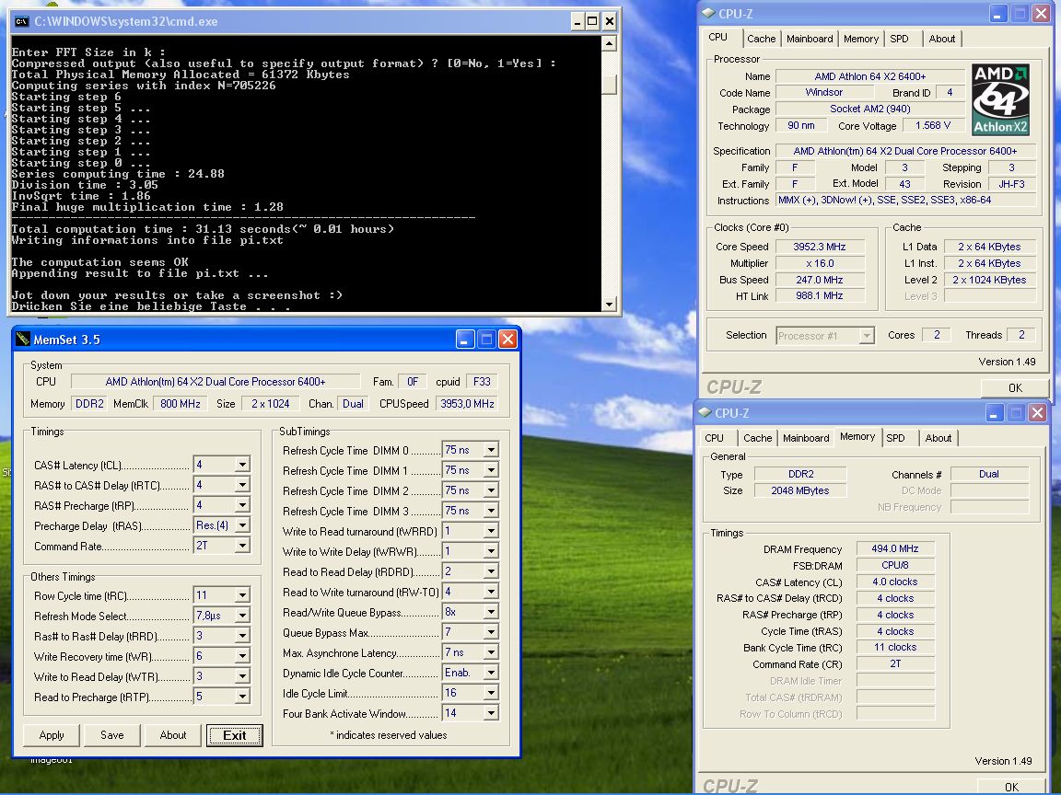This screenshot has width=1061, height=795.
Task: Close the MemSet 3.5 window
Action: [x=507, y=339]
